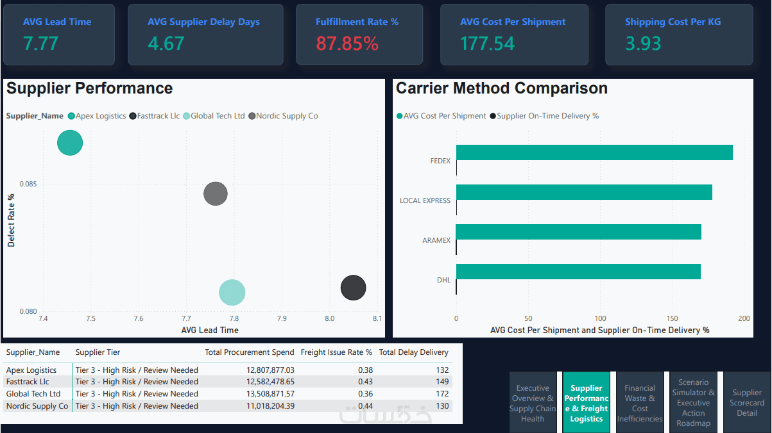
Task: Select the black Fasttrack Llc bubble
Action: coord(353,288)
